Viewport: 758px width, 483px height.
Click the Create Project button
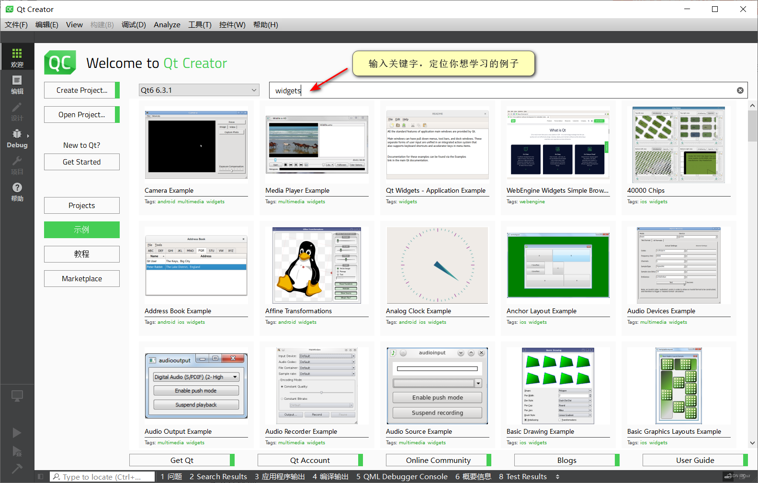[x=82, y=90]
